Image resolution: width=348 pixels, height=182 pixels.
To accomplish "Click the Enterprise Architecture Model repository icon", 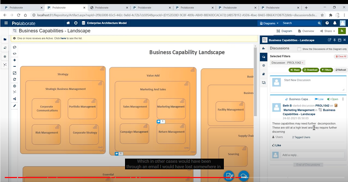I will 83,23.
